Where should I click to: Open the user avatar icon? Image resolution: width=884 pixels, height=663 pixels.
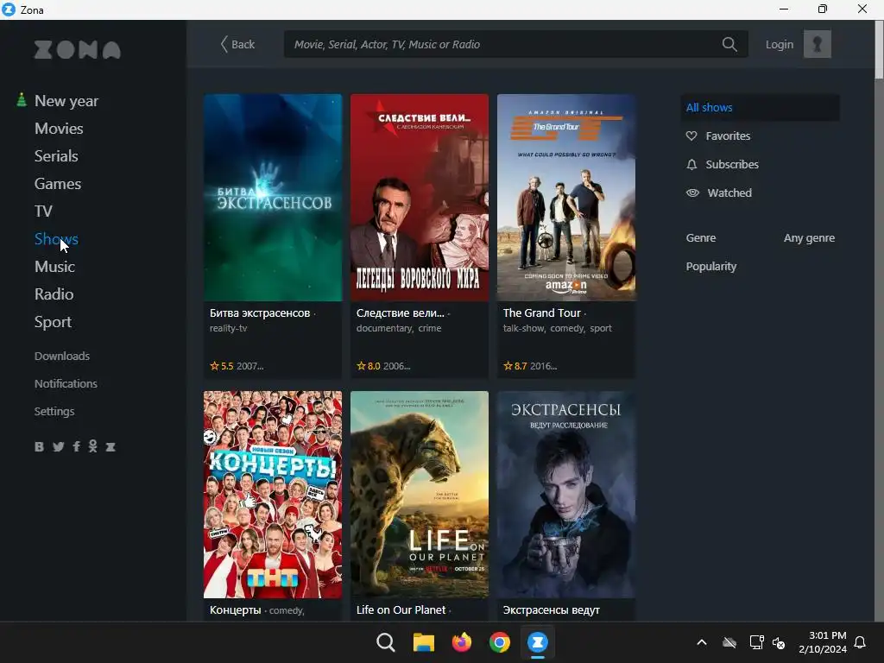pyautogui.click(x=817, y=44)
